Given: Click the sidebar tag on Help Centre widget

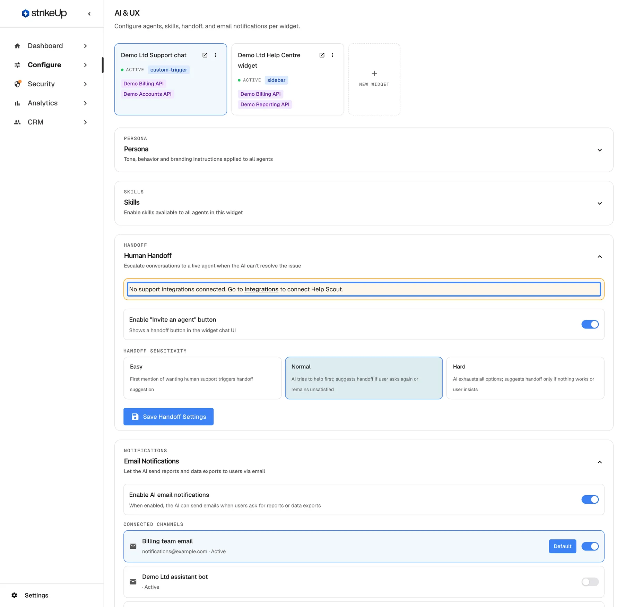Looking at the screenshot, I should tap(276, 80).
